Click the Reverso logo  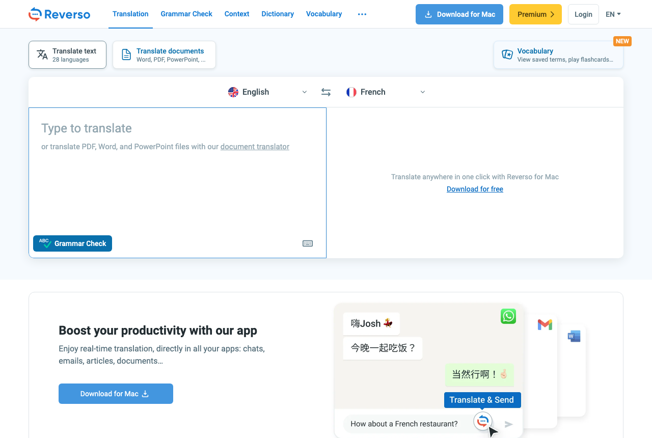click(59, 14)
